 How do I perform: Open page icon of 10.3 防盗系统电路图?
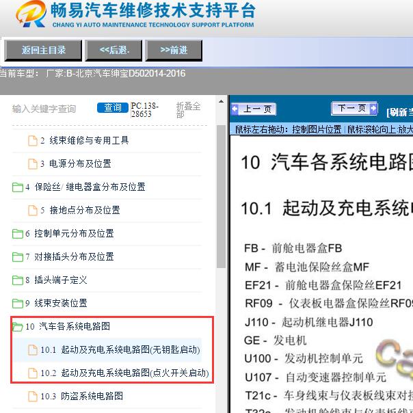[x=33, y=396]
